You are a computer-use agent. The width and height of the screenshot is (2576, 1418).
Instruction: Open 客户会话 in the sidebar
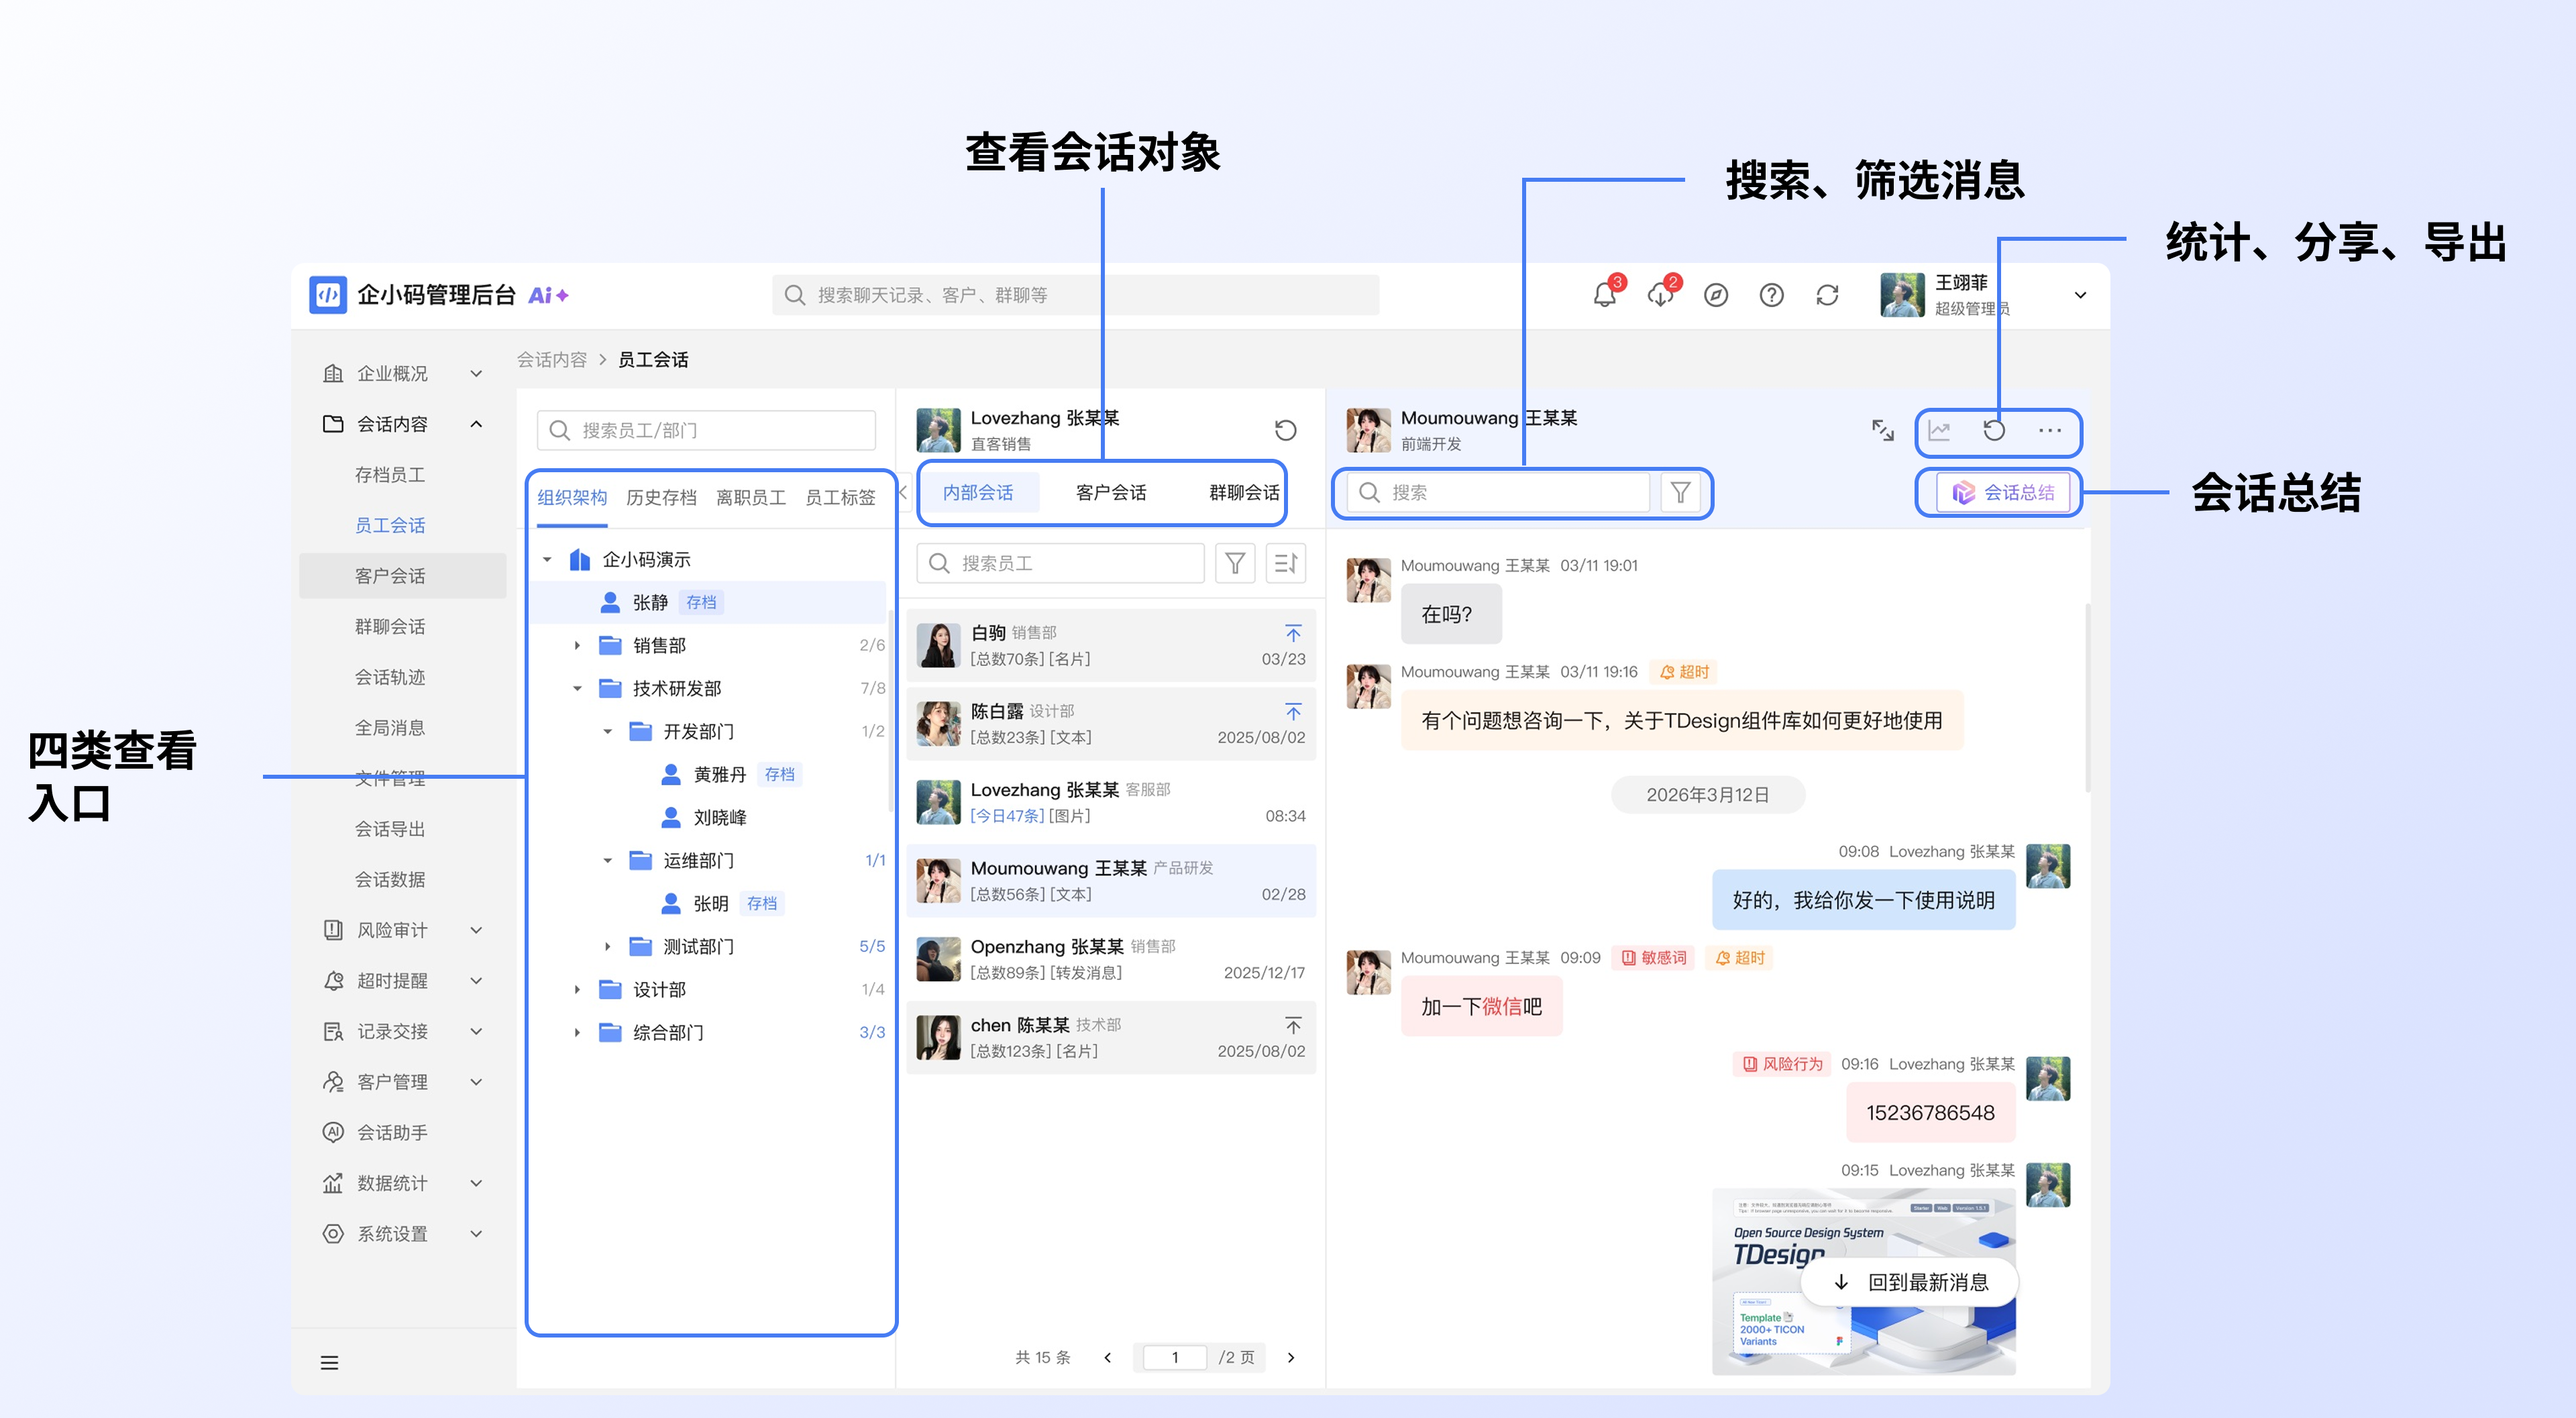(403, 576)
